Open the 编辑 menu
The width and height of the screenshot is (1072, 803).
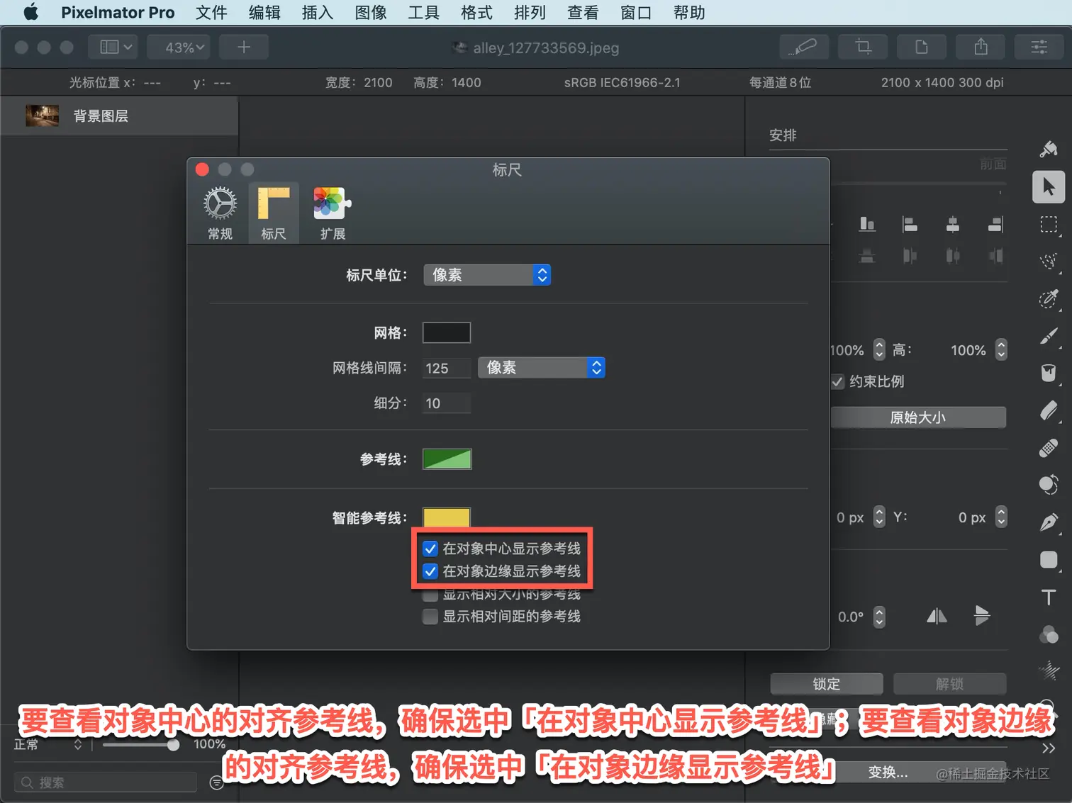pos(264,12)
